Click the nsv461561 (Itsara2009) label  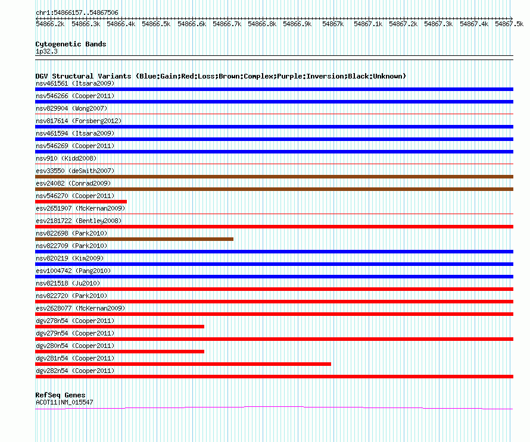[75, 83]
